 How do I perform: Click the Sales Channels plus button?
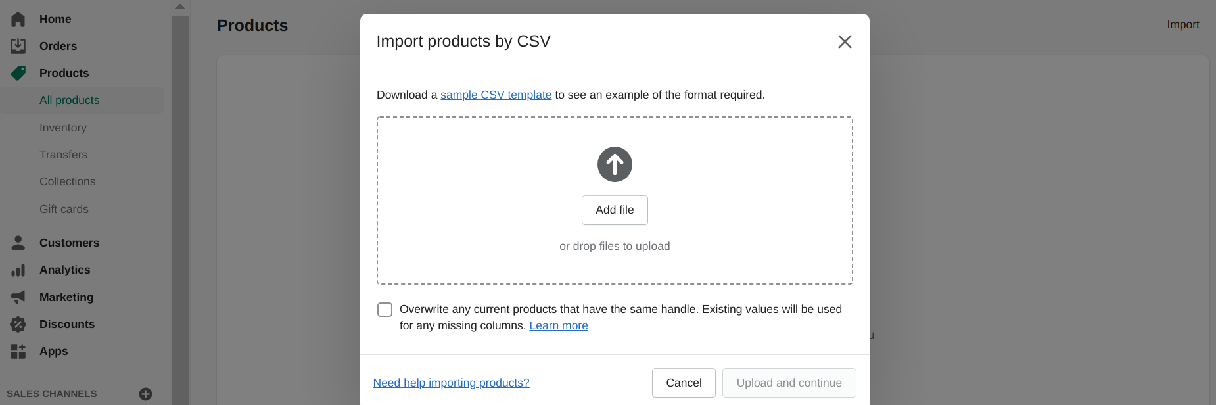pos(145,394)
